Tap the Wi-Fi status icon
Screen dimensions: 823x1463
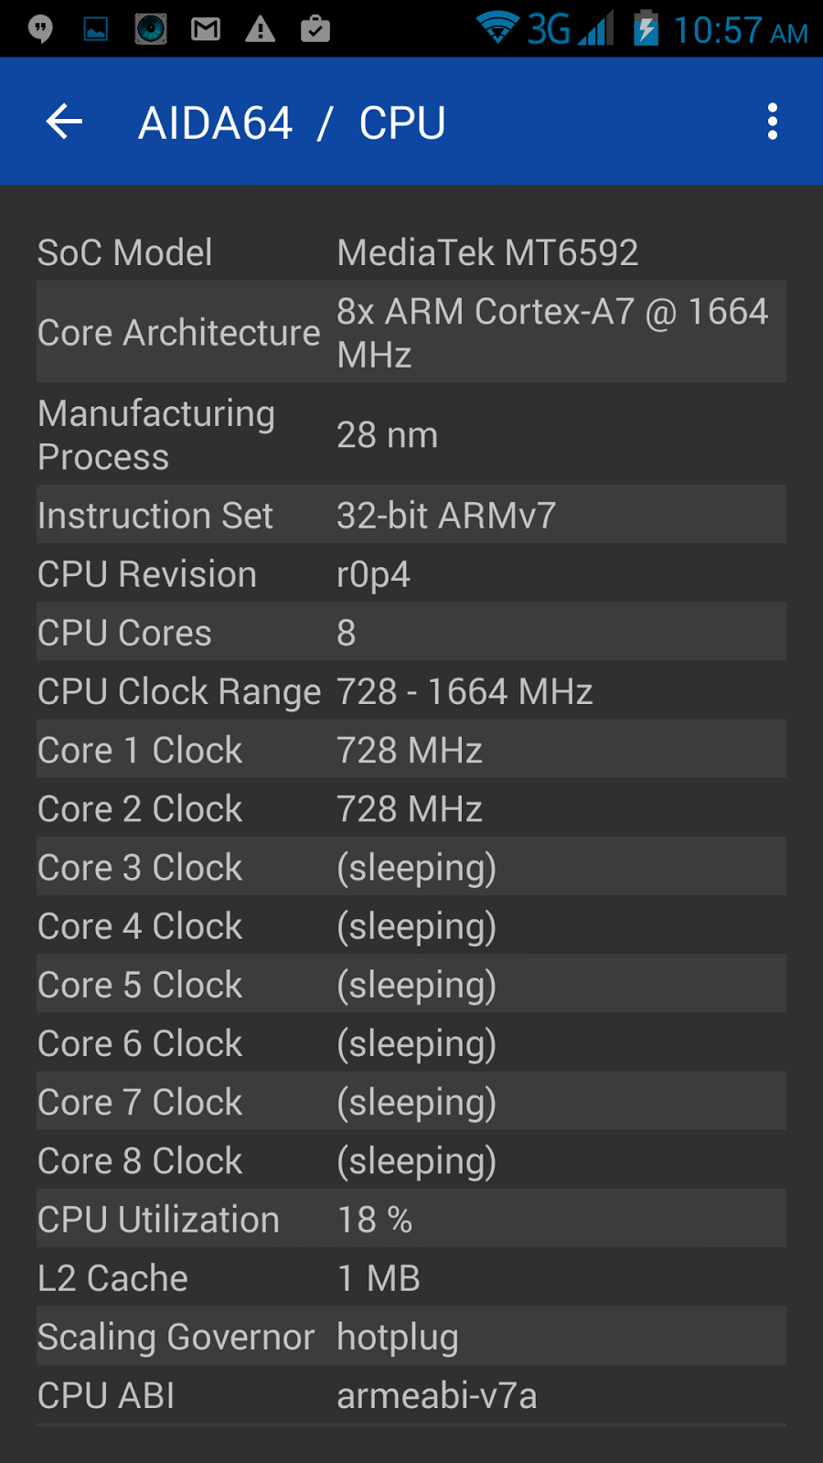pyautogui.click(x=497, y=27)
